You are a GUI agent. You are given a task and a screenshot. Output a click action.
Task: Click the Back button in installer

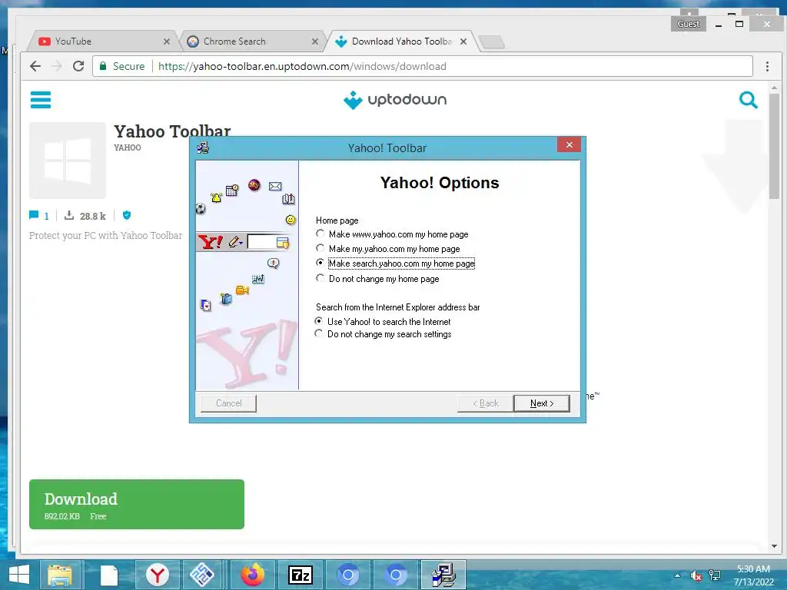(x=486, y=403)
